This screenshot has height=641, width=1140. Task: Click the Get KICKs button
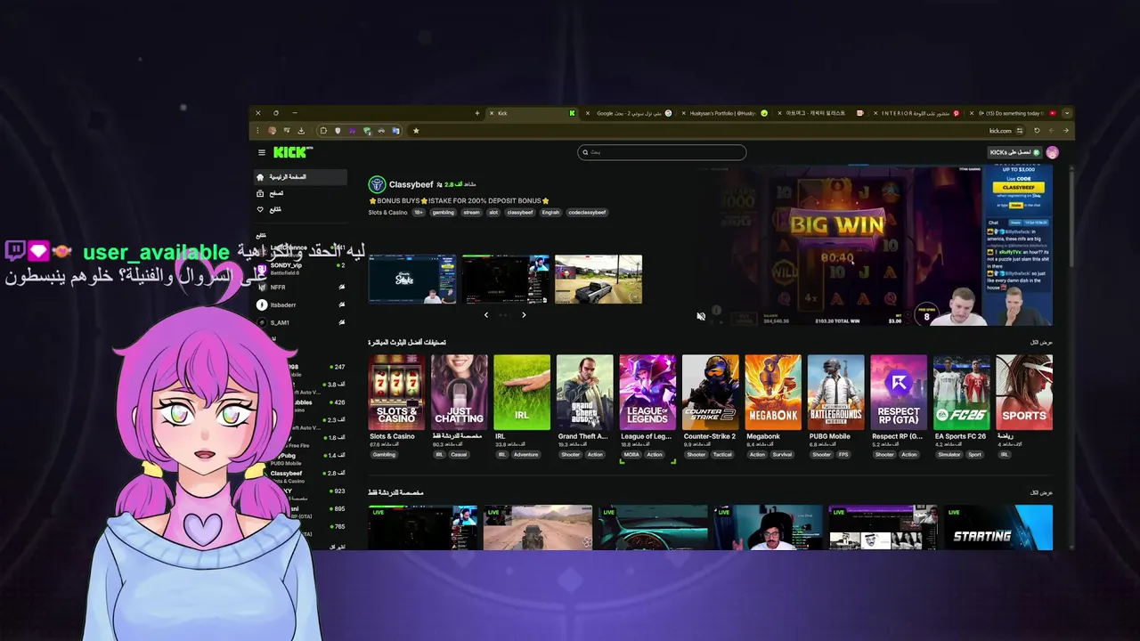1014,152
